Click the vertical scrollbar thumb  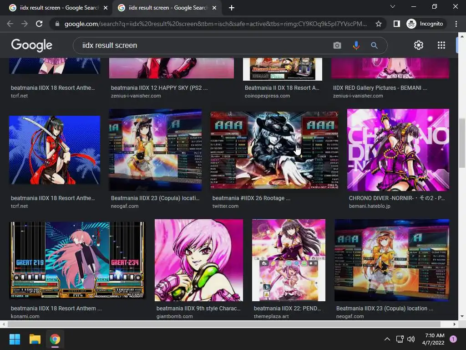[462, 143]
